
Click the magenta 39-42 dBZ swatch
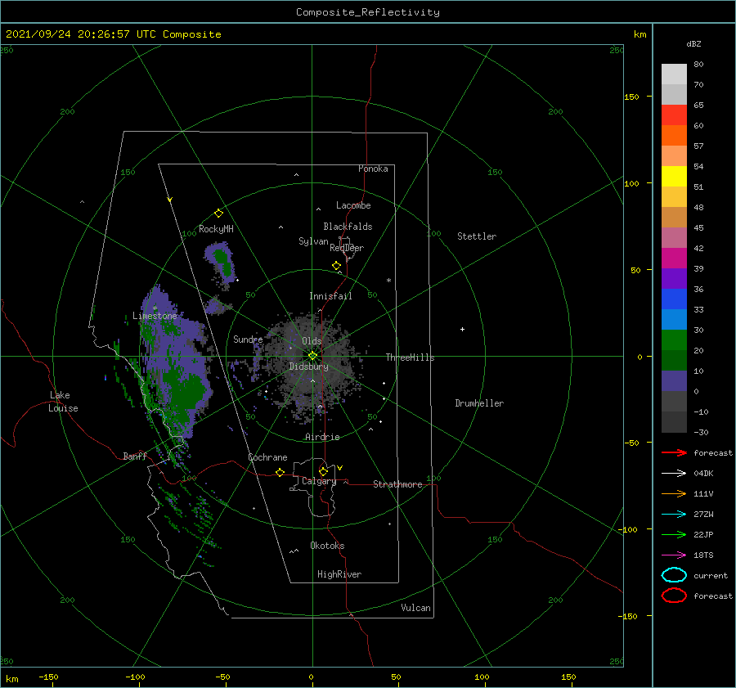click(x=674, y=259)
